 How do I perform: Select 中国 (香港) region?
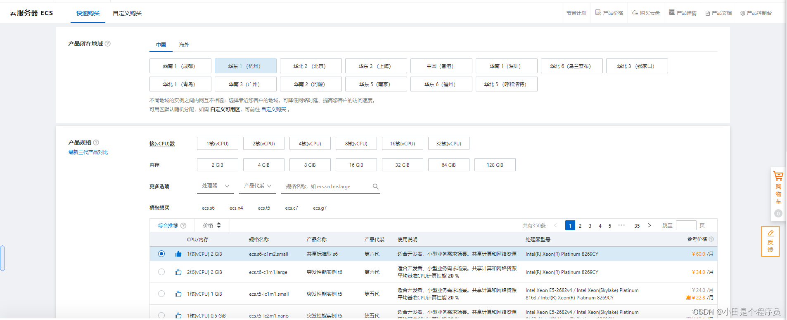tap(441, 66)
